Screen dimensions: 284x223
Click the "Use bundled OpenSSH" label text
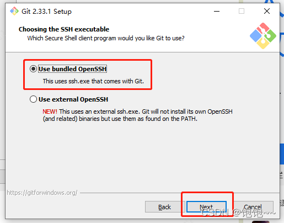pos(72,69)
